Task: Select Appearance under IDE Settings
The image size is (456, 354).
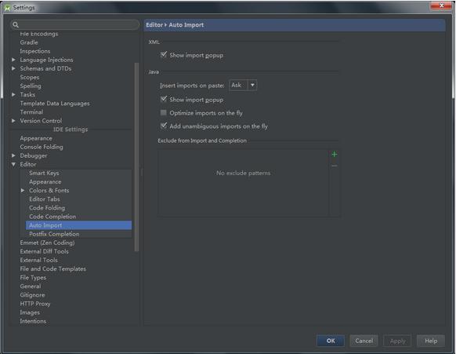Action: click(x=36, y=138)
